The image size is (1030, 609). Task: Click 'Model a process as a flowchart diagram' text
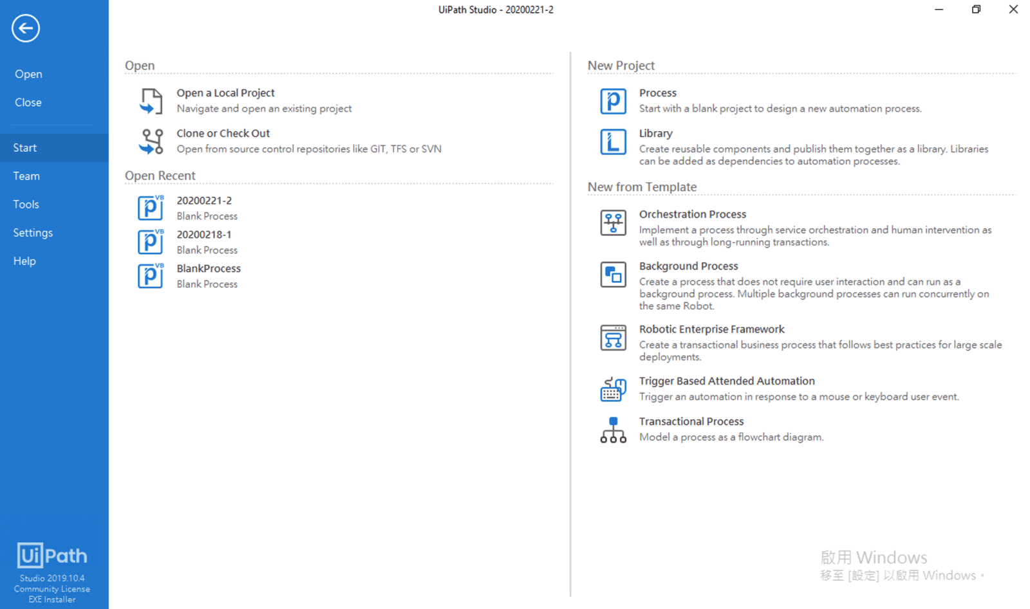click(731, 437)
